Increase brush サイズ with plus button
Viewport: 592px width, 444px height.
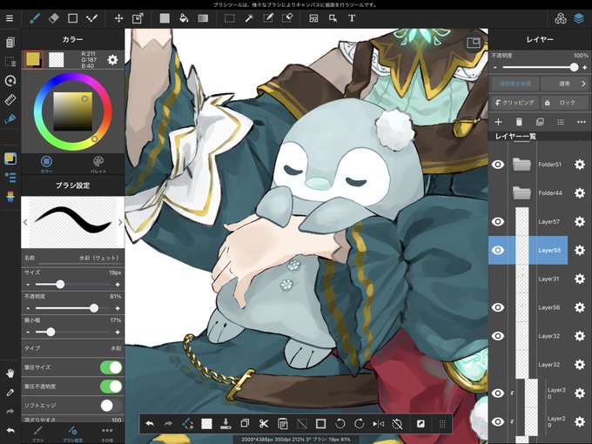pos(118,285)
